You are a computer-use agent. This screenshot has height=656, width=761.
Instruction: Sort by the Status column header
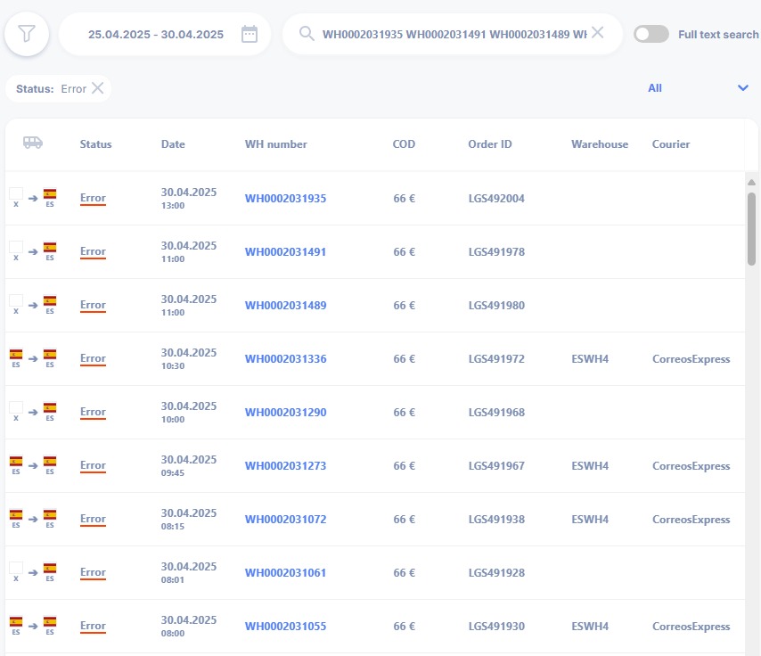tap(95, 144)
